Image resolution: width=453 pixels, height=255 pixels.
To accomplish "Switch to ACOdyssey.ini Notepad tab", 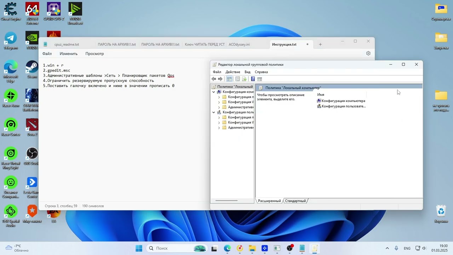I will [x=239, y=44].
